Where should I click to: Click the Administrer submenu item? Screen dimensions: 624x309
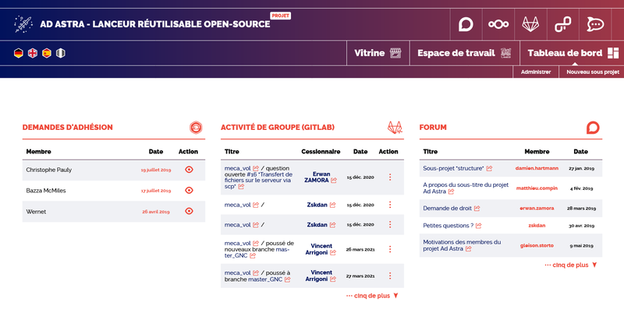[x=536, y=72]
